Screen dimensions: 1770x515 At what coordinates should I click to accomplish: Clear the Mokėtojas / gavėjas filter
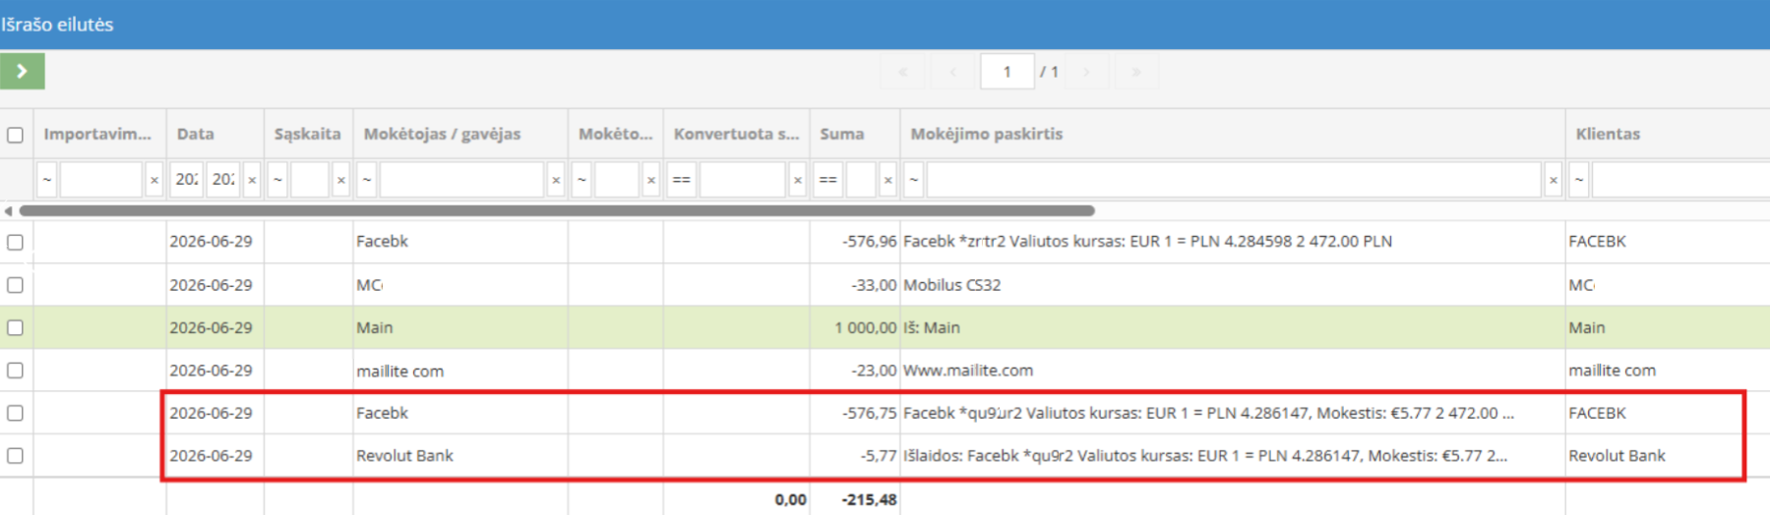coord(556,180)
